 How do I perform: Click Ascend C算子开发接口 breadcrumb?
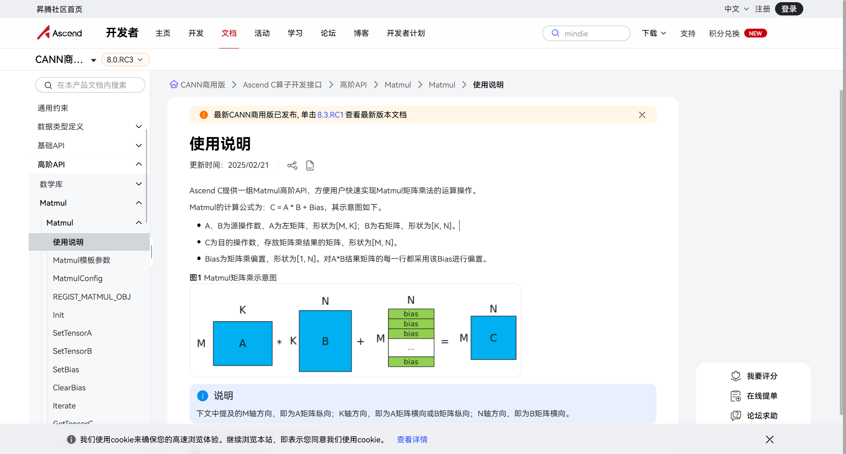282,85
